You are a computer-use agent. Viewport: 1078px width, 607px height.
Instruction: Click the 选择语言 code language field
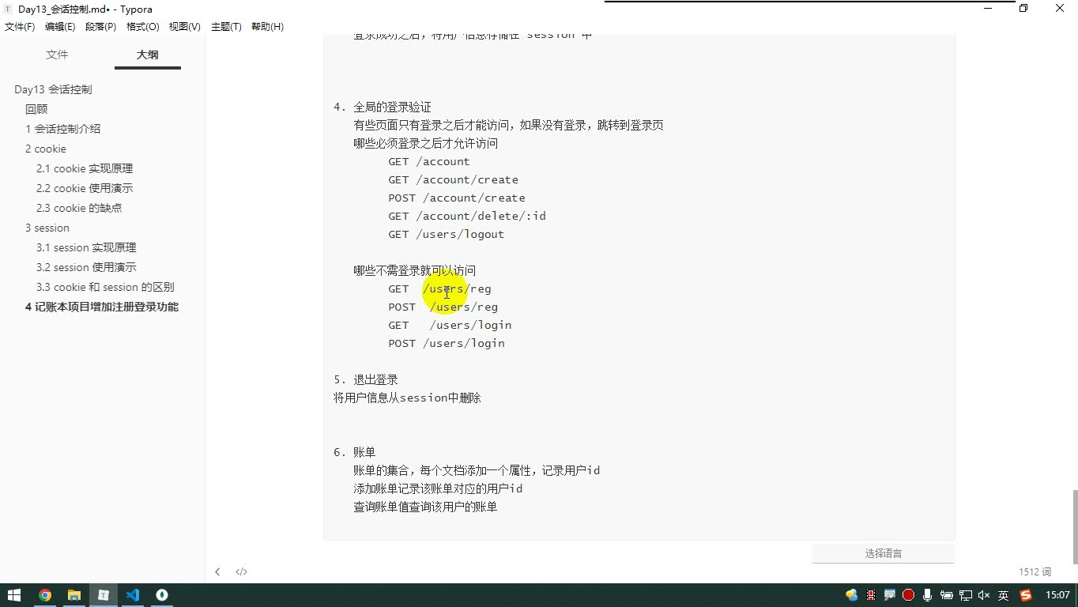point(883,553)
